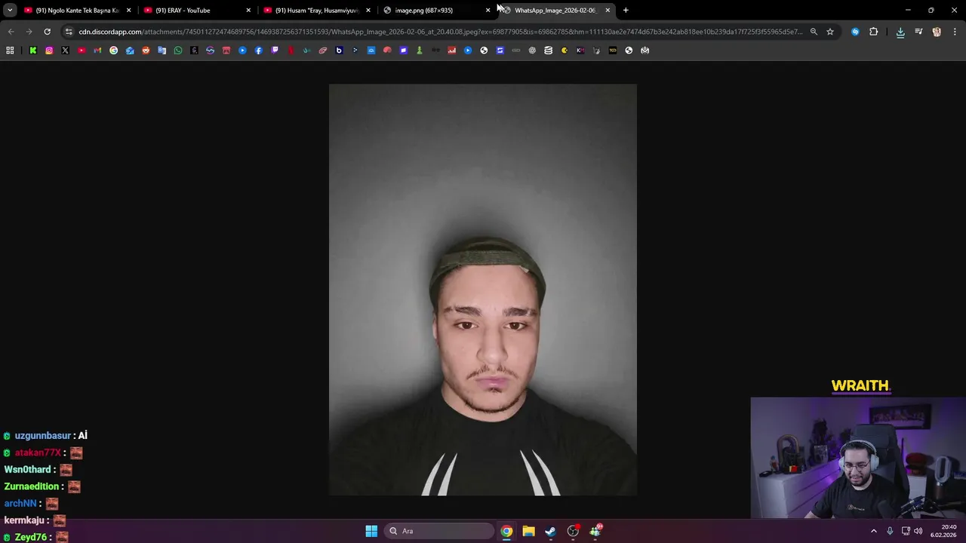Show hidden system tray icons
This screenshot has height=543, width=966.
click(874, 531)
